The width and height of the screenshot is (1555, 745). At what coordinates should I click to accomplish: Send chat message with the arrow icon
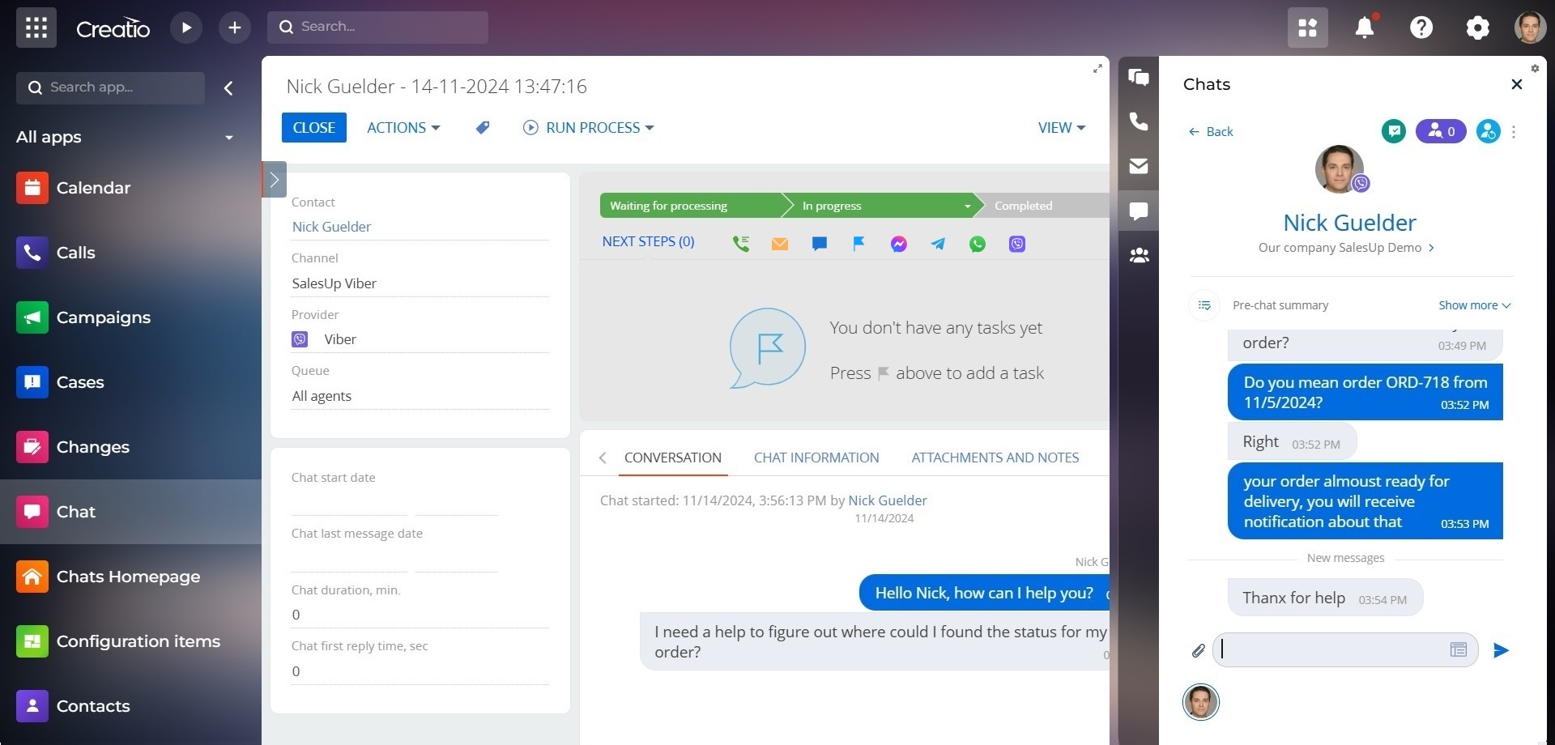(1500, 650)
